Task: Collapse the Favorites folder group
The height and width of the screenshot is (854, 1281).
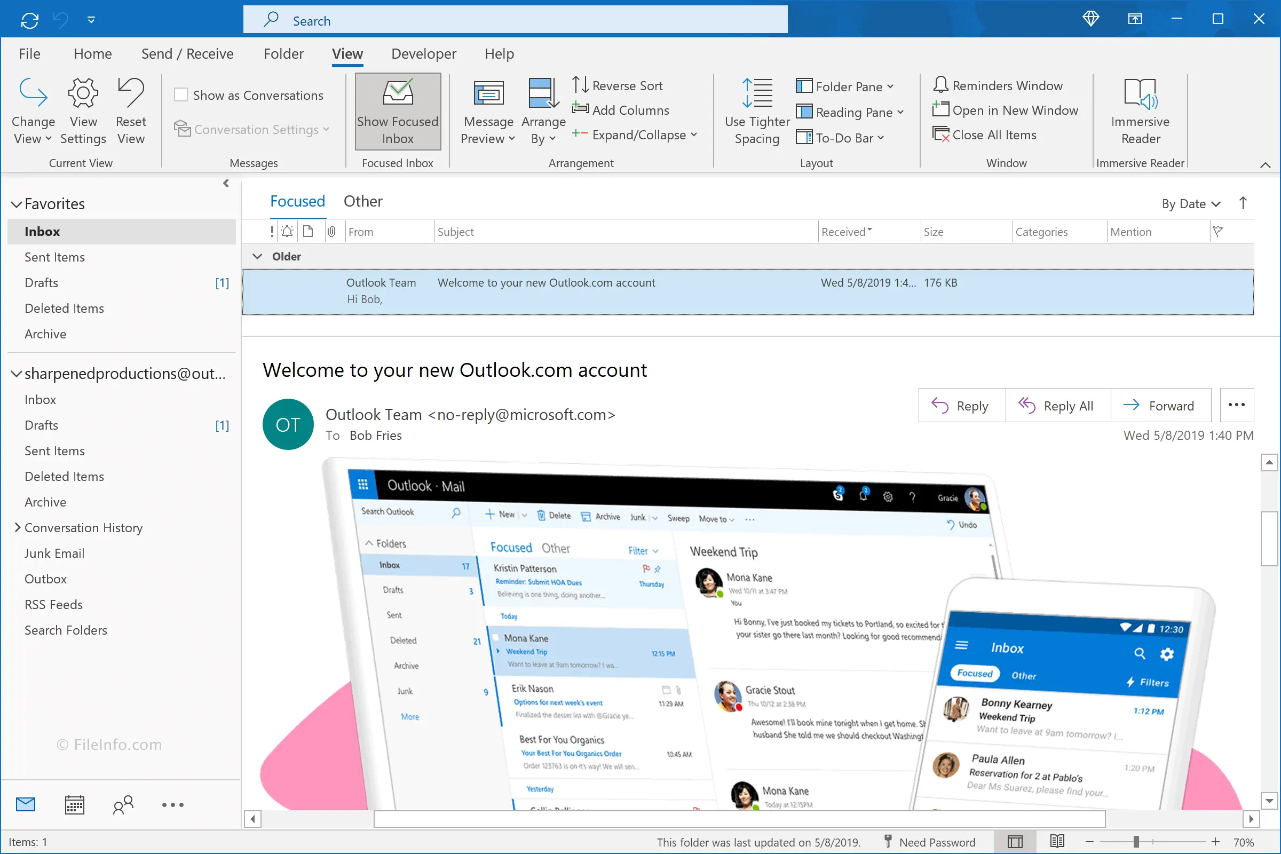Action: coord(17,204)
